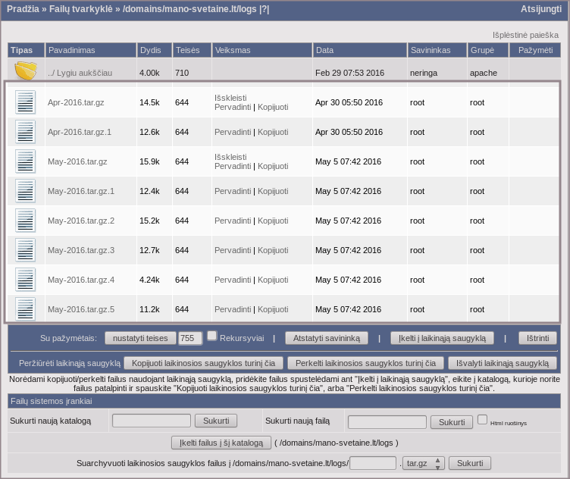This screenshot has height=479, width=570.
Task: Click the May-2016.tar.gz.5 file icon
Action: (x=26, y=309)
